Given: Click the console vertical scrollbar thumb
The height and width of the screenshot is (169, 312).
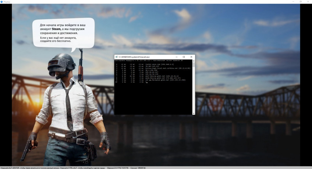Looking at the screenshot, I should [x=194, y=65].
